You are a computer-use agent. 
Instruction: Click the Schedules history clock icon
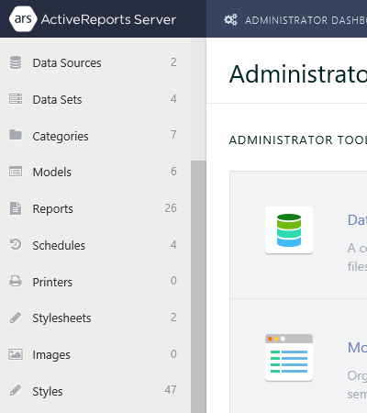coord(16,244)
